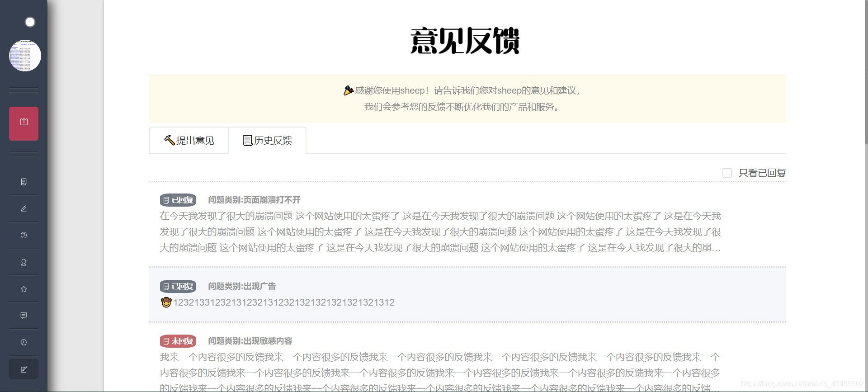Click the 未回复 badge on 出现敏感内容 entry
This screenshot has width=868, height=392.
(178, 341)
